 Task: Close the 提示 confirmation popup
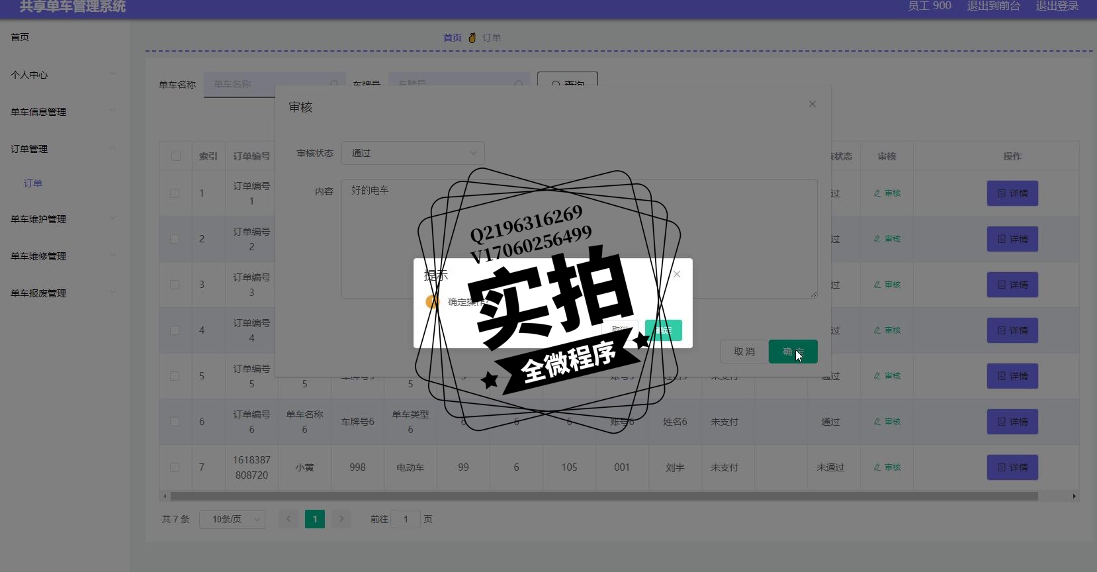click(677, 274)
